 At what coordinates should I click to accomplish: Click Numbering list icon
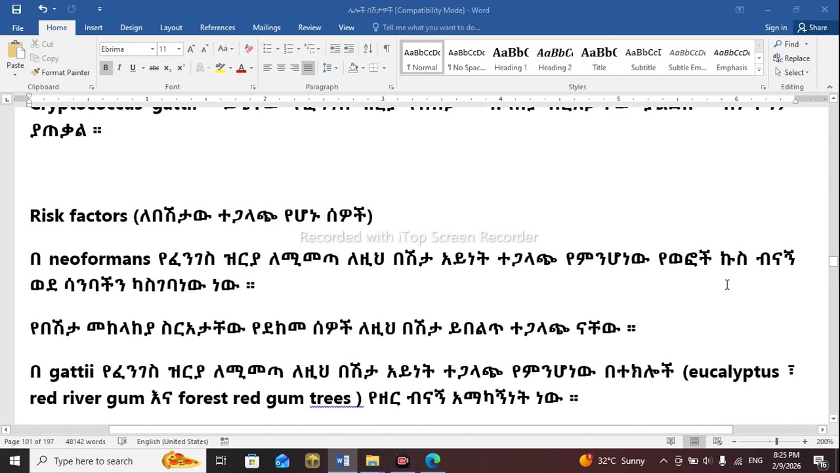[x=289, y=49]
